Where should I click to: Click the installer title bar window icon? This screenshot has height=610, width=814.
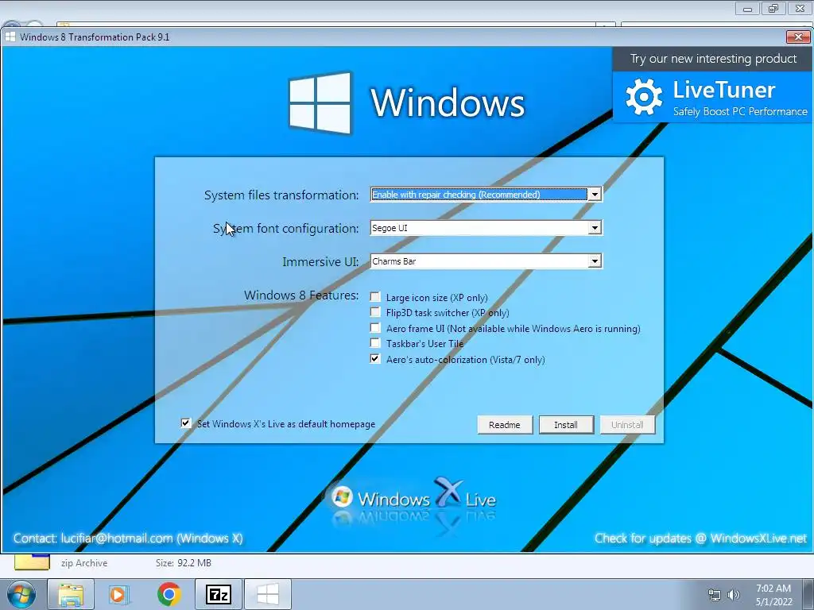pos(10,37)
